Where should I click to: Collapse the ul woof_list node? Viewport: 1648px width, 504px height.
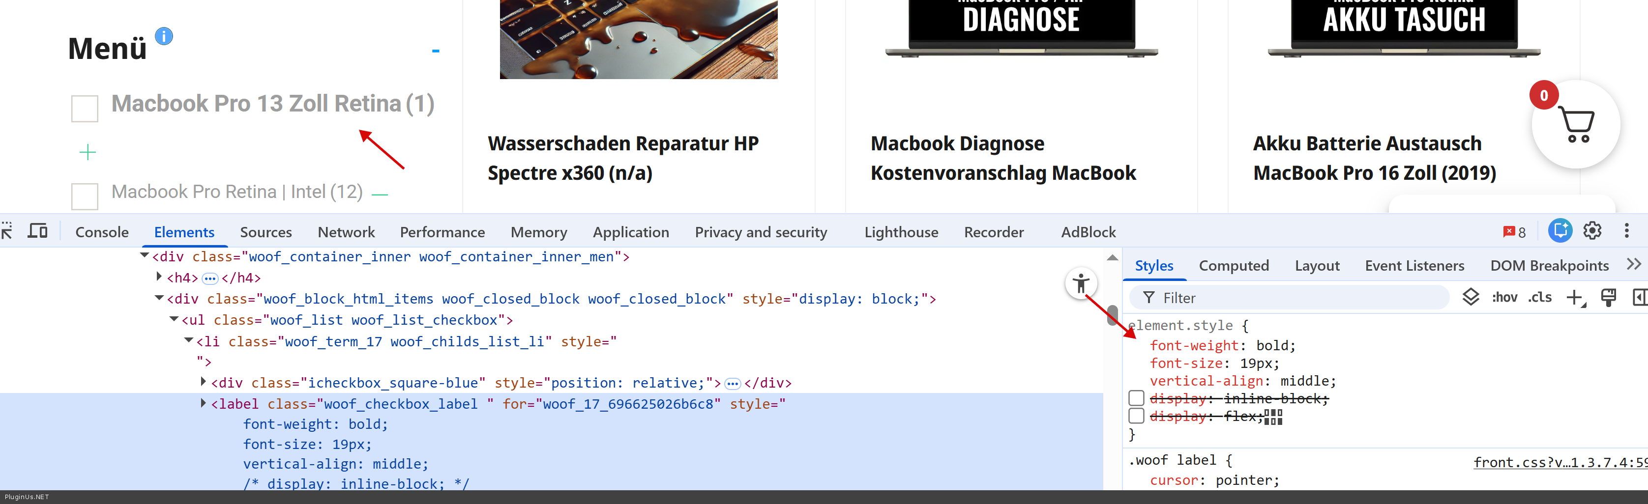click(174, 319)
